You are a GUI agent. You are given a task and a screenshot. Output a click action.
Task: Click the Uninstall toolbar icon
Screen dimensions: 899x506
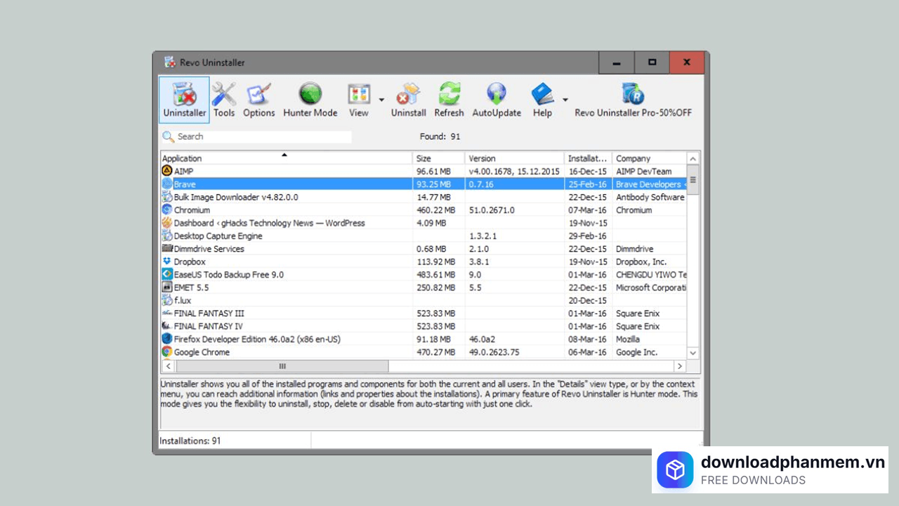click(x=409, y=100)
